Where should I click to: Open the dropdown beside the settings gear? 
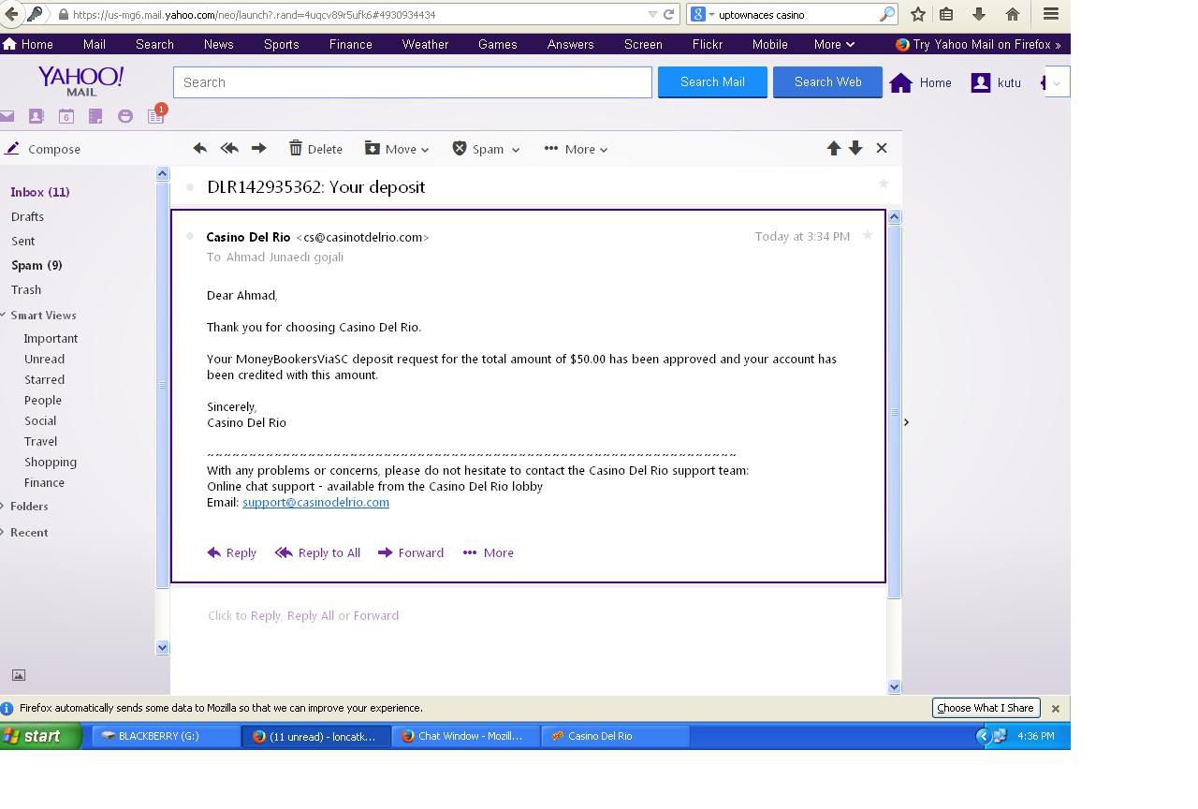(x=1058, y=82)
